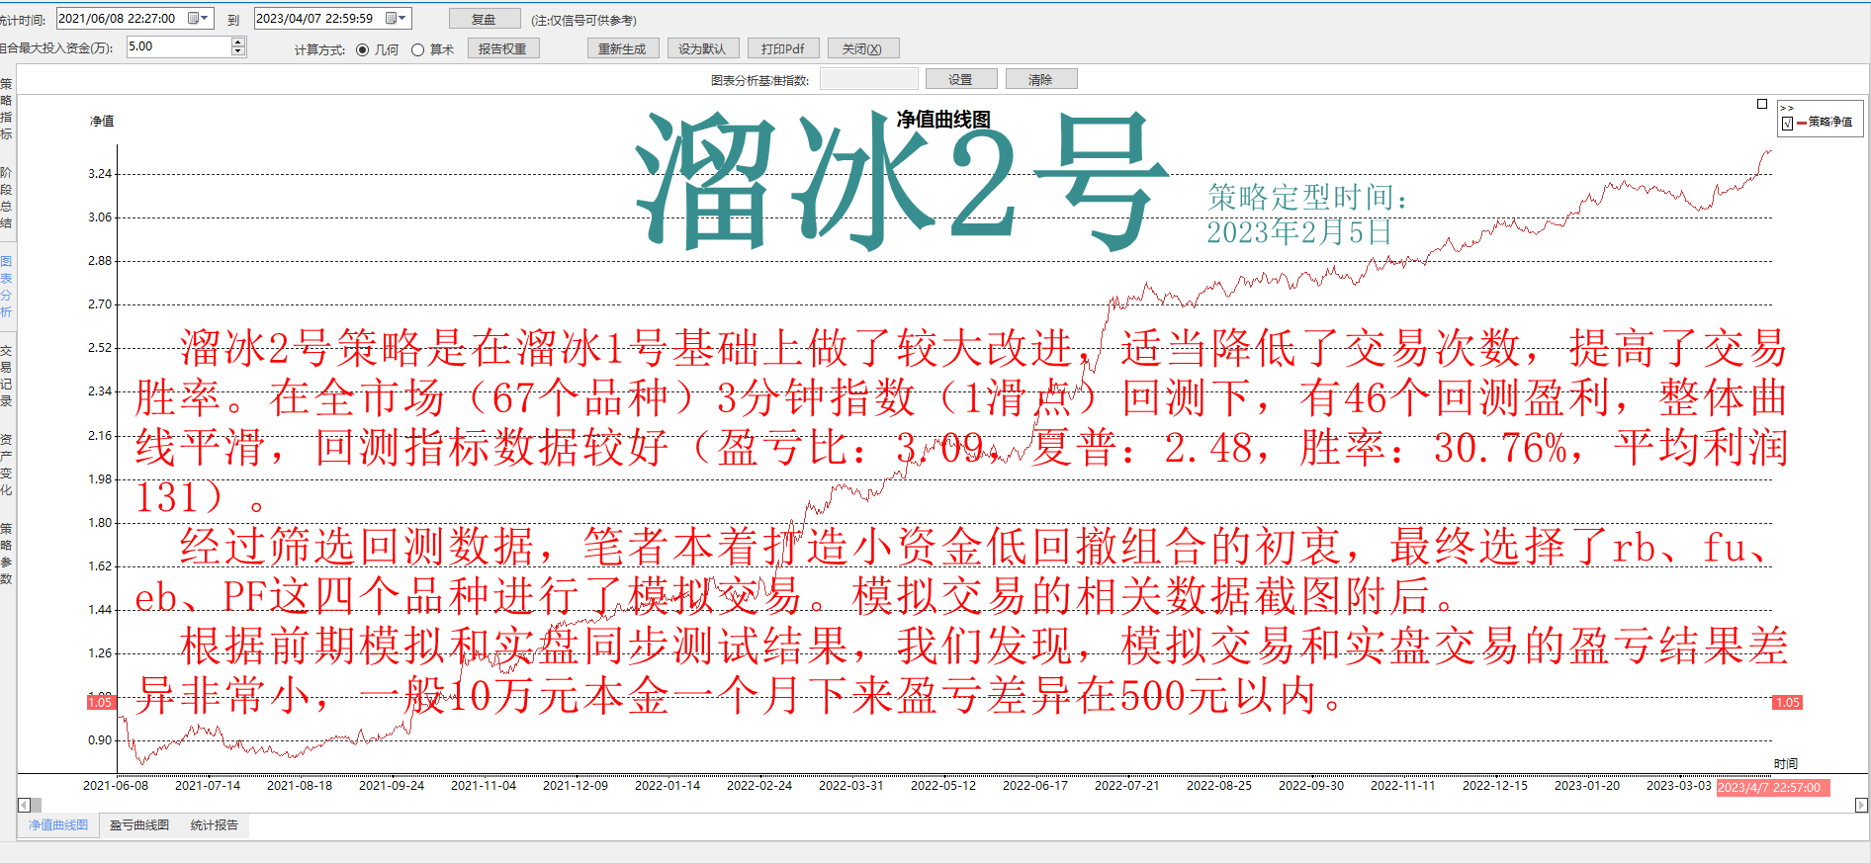
Task: Click the 清除 benchmark button
Action: [1041, 79]
